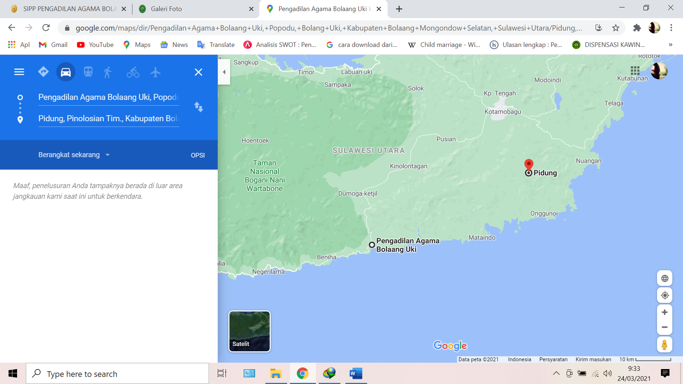
Task: Bookmark this page with star
Action: coord(616,28)
